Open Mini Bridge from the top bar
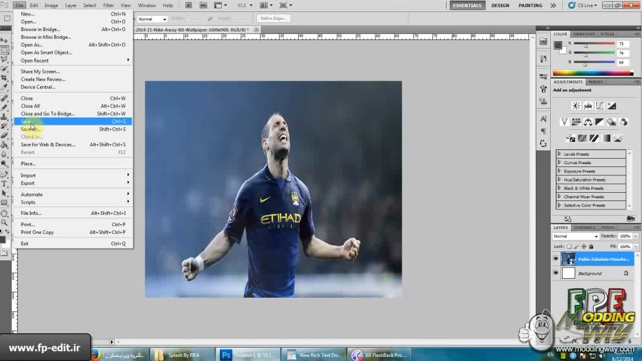The width and height of the screenshot is (642, 361). (203, 5)
